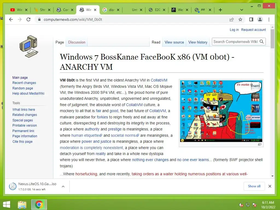View site info via the lock icon
This screenshot has height=210, width=280.
39,19
